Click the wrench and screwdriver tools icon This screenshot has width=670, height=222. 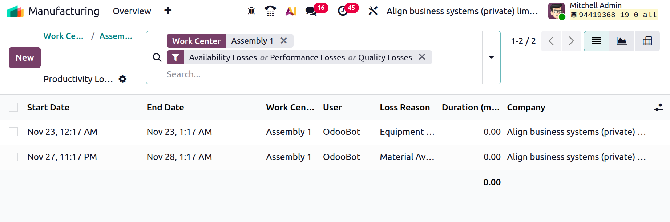pyautogui.click(x=373, y=11)
